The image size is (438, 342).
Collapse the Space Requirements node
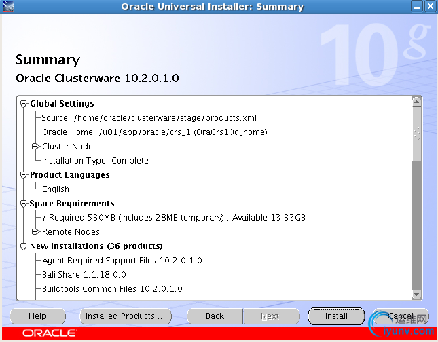click(x=24, y=204)
